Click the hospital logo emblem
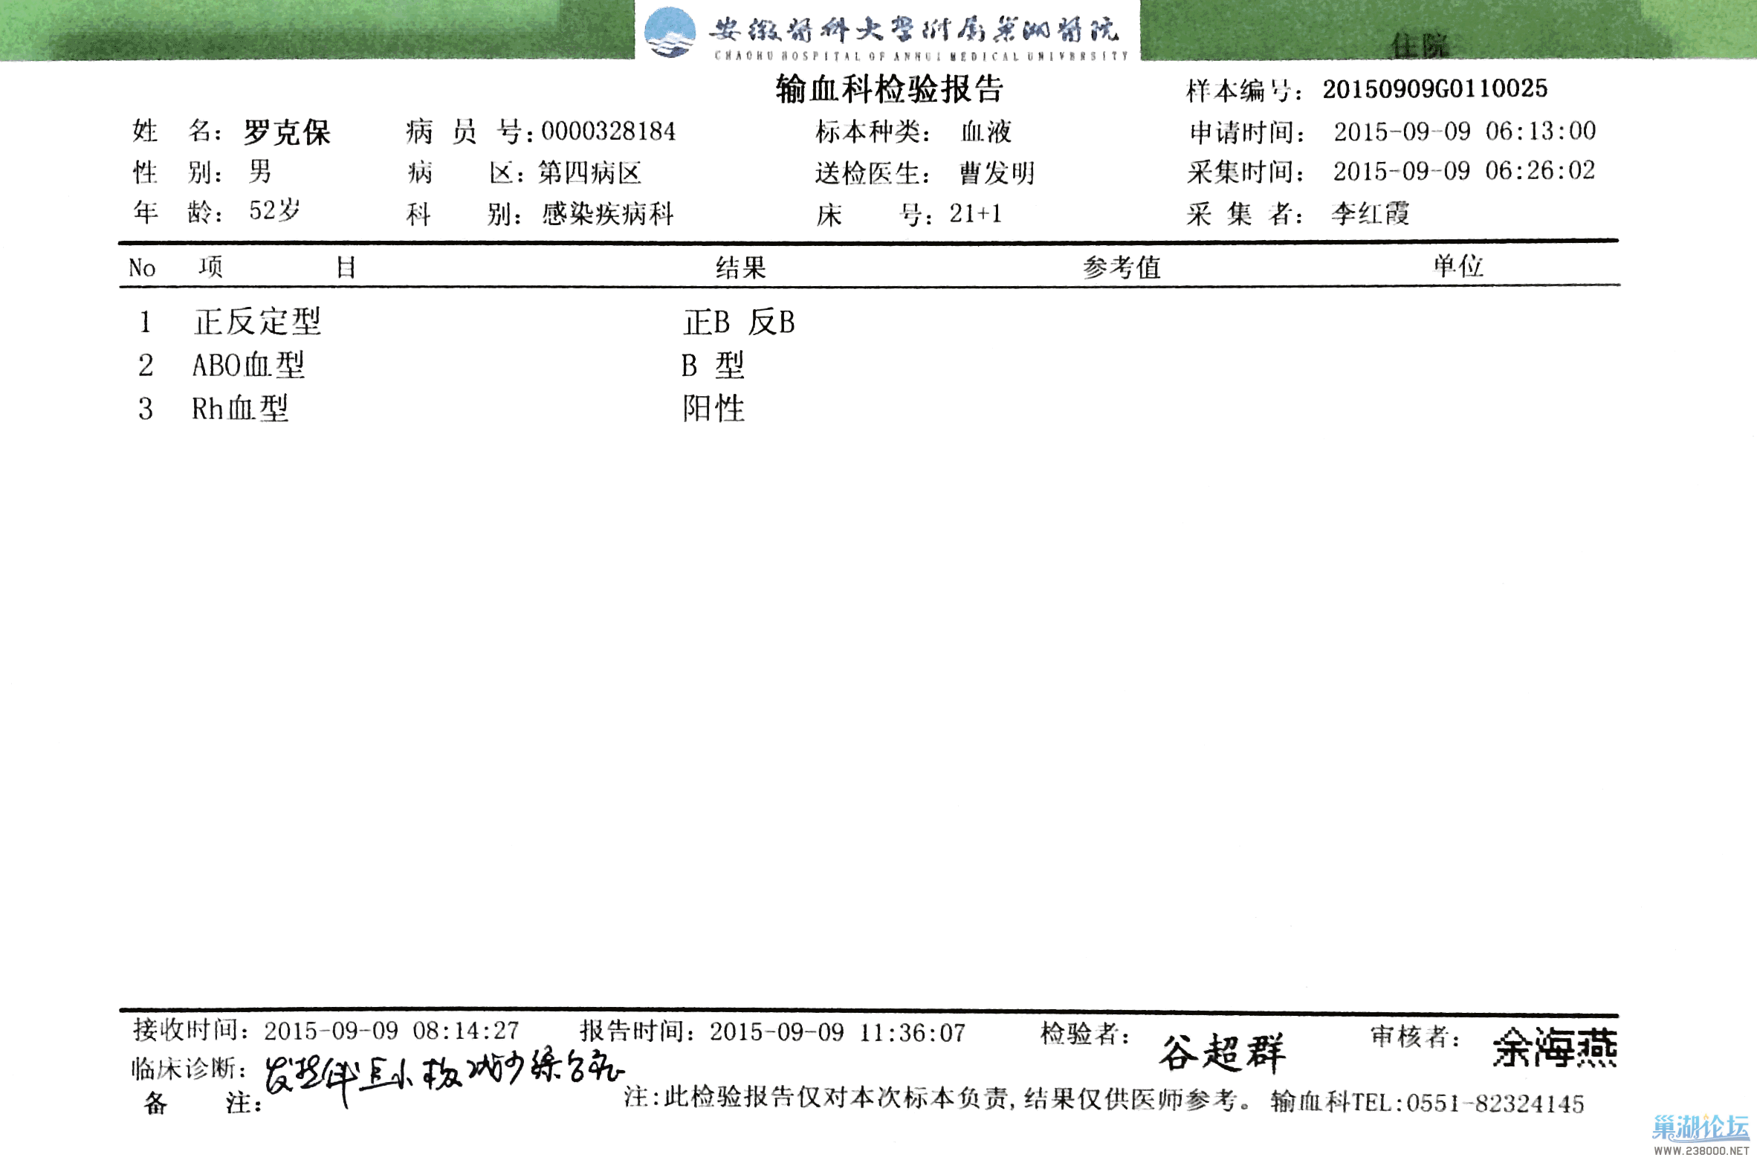 pyautogui.click(x=670, y=32)
